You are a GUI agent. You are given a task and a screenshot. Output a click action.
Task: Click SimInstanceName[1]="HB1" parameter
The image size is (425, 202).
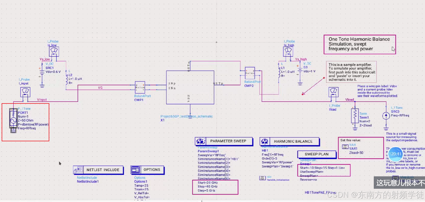[218, 159]
